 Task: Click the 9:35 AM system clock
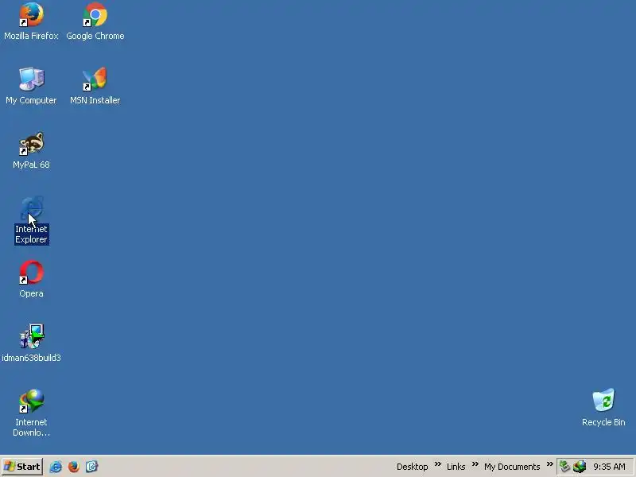coord(609,467)
